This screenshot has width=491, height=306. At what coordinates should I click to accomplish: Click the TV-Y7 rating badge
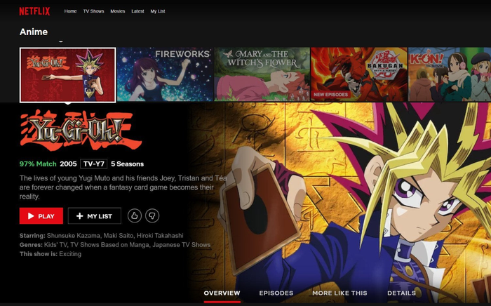93,164
